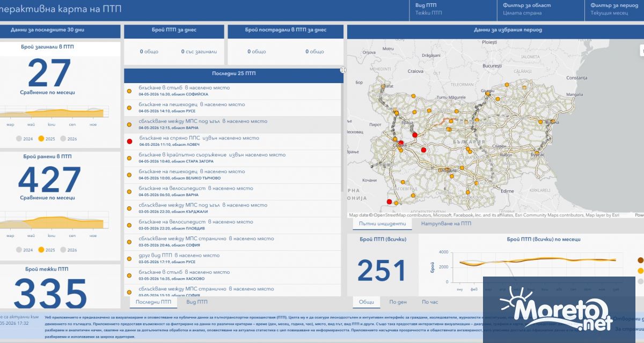
Task: Click the orange dot of the 04-05-2026 06:50 ВАРНА accident
Action: (129, 191)
